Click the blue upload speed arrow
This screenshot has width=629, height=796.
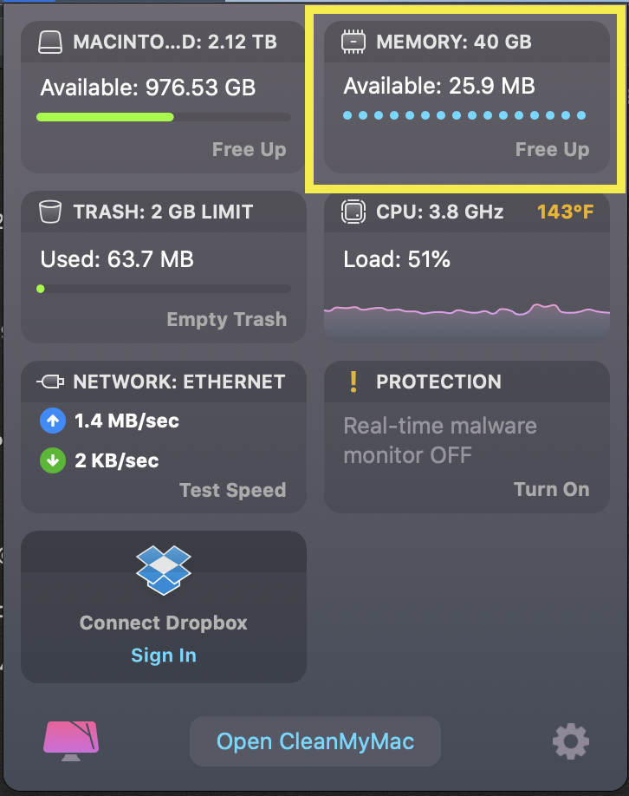53,421
